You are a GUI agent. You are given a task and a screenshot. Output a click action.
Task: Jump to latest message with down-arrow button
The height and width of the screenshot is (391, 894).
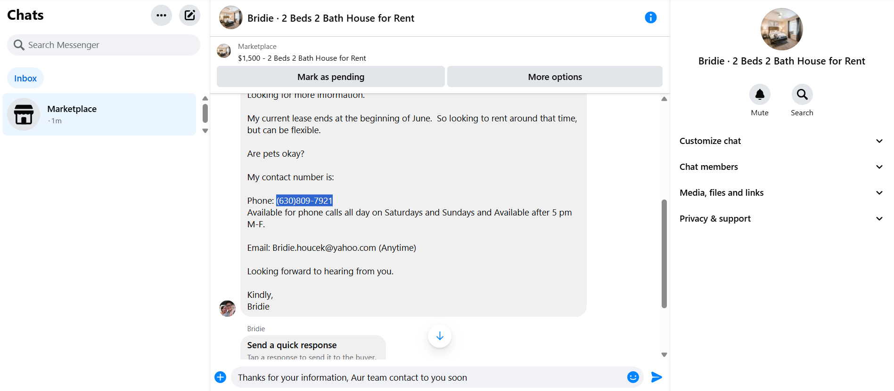point(440,336)
